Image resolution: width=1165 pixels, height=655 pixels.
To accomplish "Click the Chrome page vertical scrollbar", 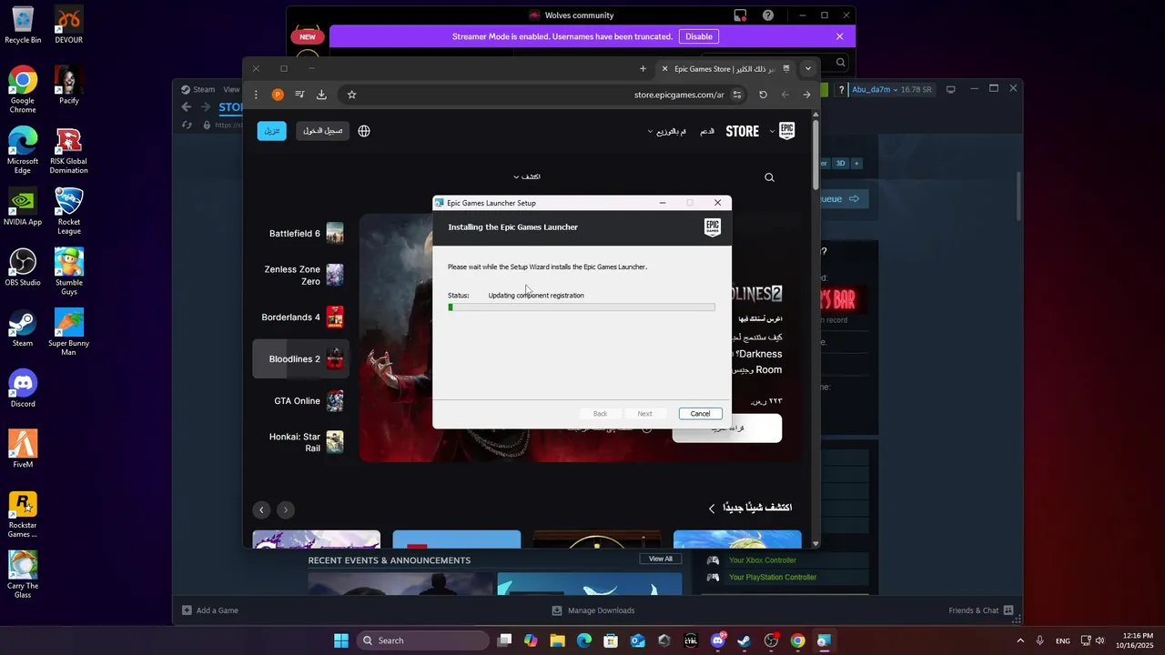I will click(x=815, y=155).
